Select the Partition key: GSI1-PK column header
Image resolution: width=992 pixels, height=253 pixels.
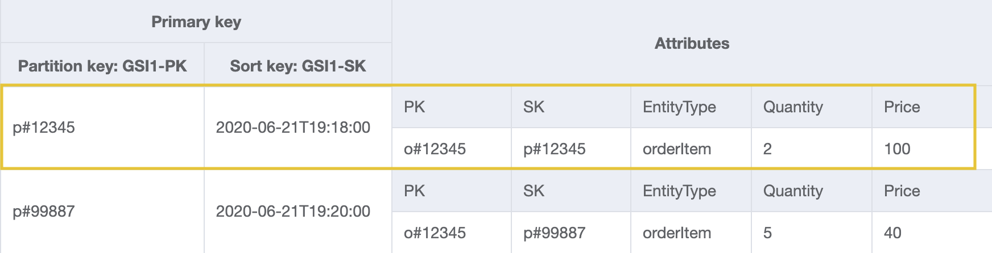click(102, 66)
